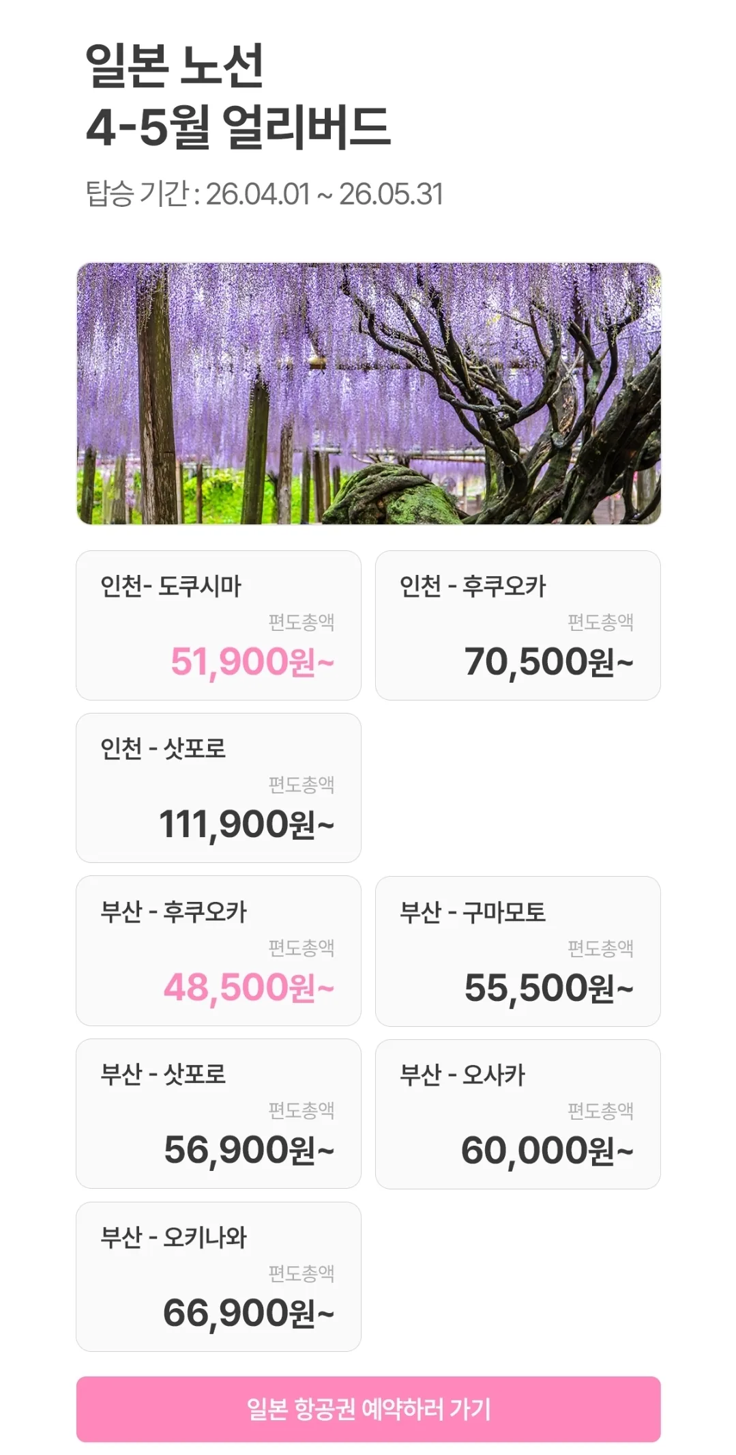Click the pink 51,900원~ price
This screenshot has width=736, height=1455.
point(252,662)
